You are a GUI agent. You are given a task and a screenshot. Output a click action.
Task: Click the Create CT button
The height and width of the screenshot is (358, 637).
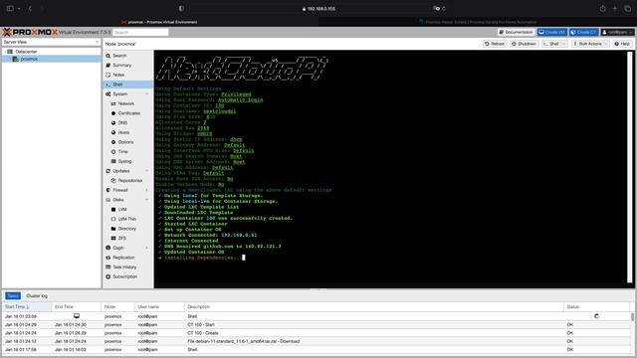click(x=583, y=32)
